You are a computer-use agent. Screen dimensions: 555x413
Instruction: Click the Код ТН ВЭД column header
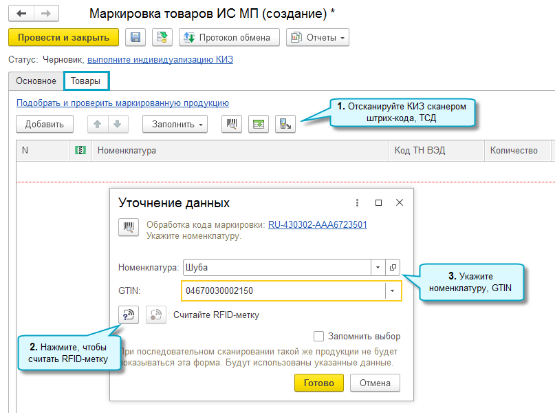[437, 151]
